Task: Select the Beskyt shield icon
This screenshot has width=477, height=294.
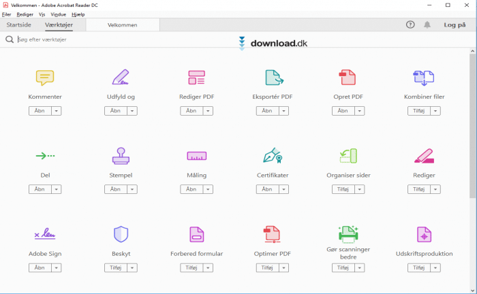Action: 121,234
